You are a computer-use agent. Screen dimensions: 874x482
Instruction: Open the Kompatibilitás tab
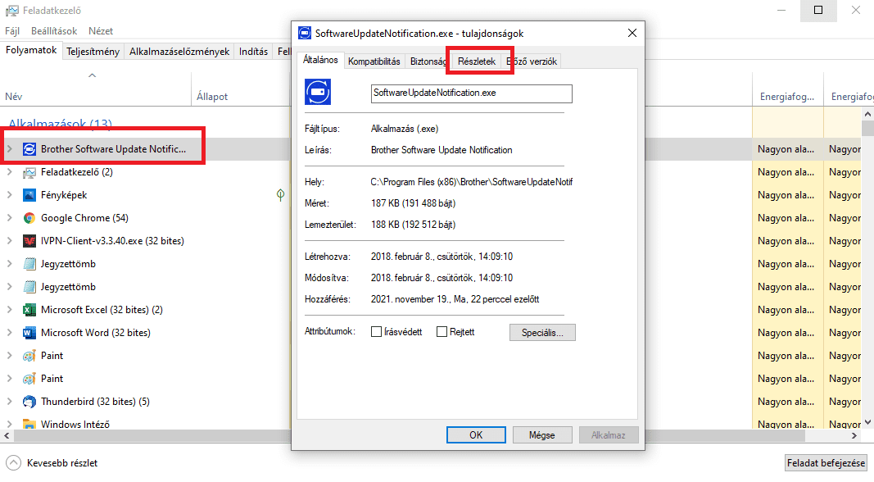[x=374, y=61]
